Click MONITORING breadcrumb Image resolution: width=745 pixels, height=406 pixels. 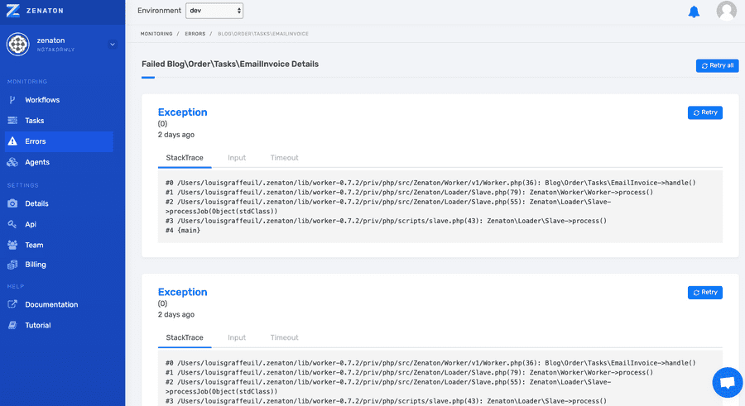156,34
